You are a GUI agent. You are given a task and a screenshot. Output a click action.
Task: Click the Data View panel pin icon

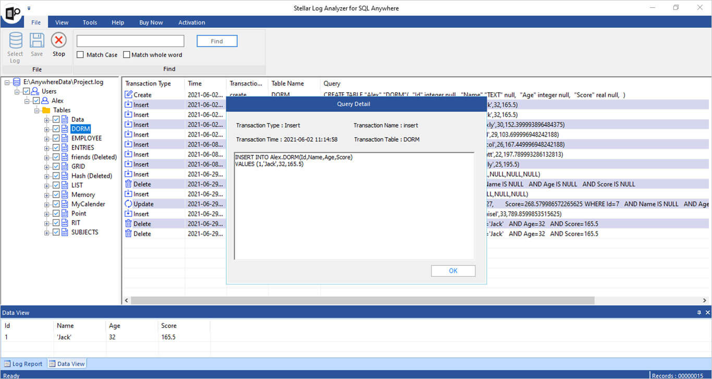click(x=699, y=313)
